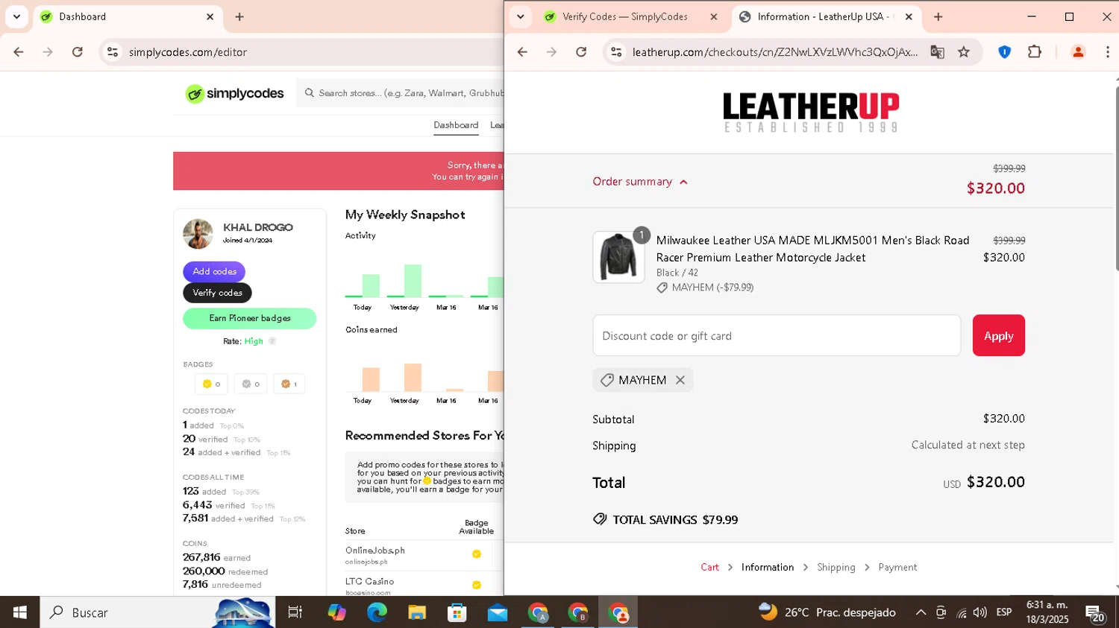Click the ESP language indicator

[x=1004, y=612]
